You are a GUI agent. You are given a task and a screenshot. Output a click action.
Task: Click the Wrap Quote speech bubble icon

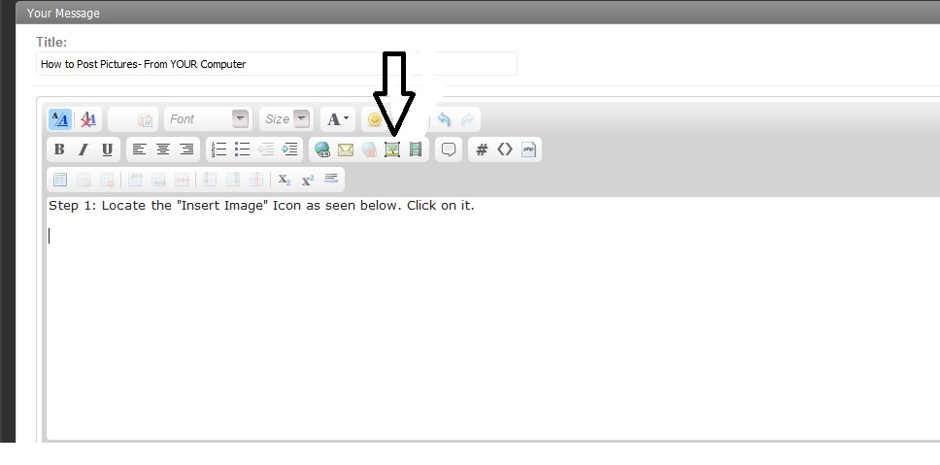[449, 149]
